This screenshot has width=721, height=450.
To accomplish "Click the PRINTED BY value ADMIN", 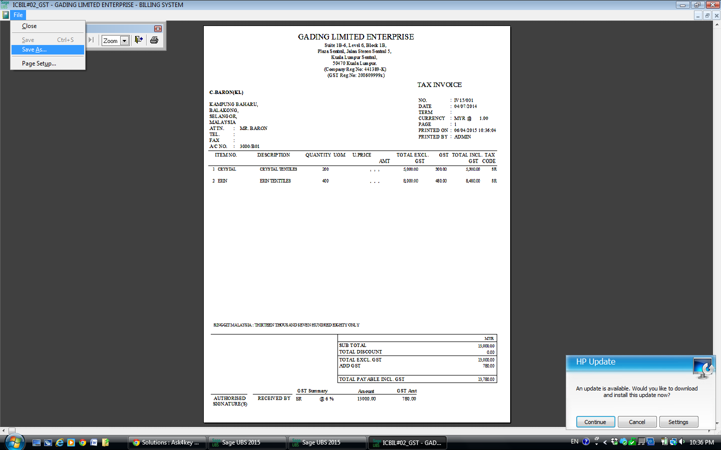I will coord(463,137).
